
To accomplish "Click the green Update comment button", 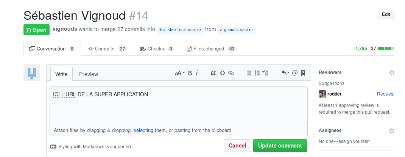I will [x=280, y=146].
